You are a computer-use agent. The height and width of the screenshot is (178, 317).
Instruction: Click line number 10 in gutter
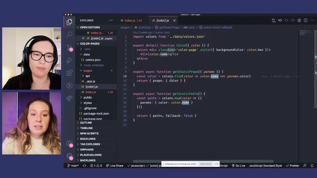(125, 76)
